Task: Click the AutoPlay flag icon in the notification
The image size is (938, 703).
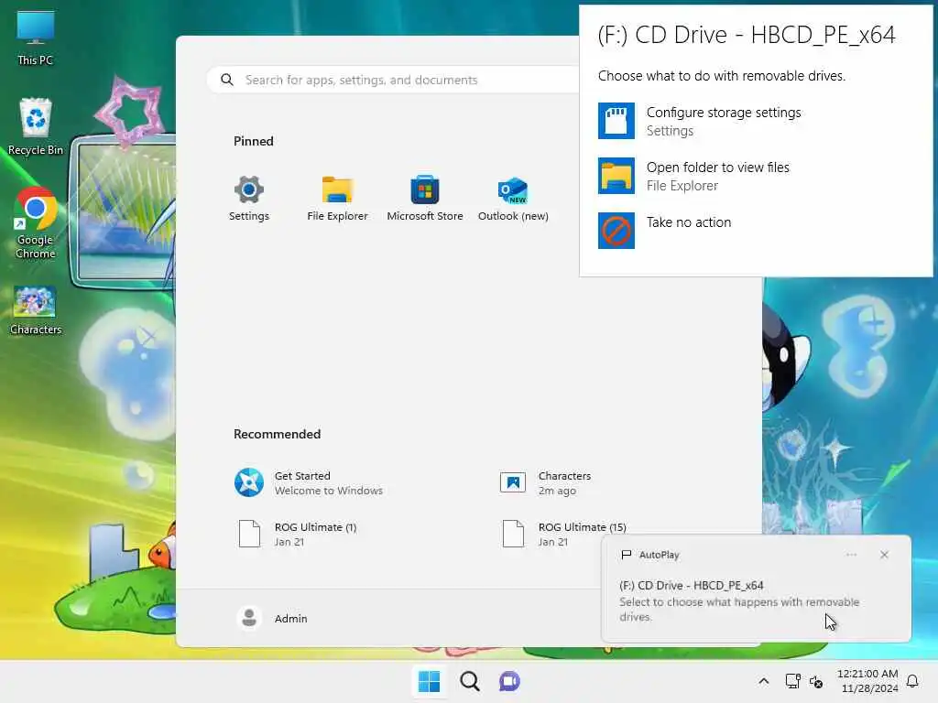Action: coord(627,555)
